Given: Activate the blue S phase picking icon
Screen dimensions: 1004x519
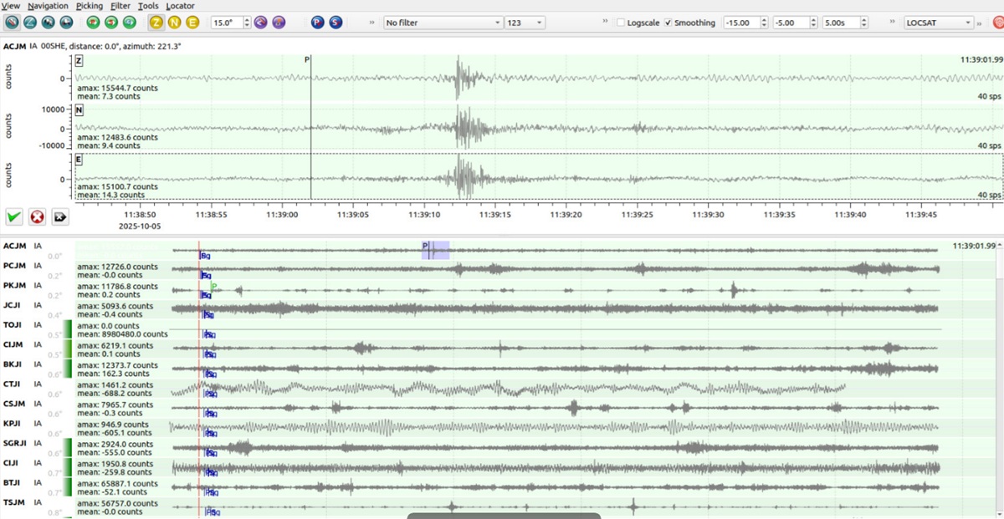Looking at the screenshot, I should [x=335, y=23].
